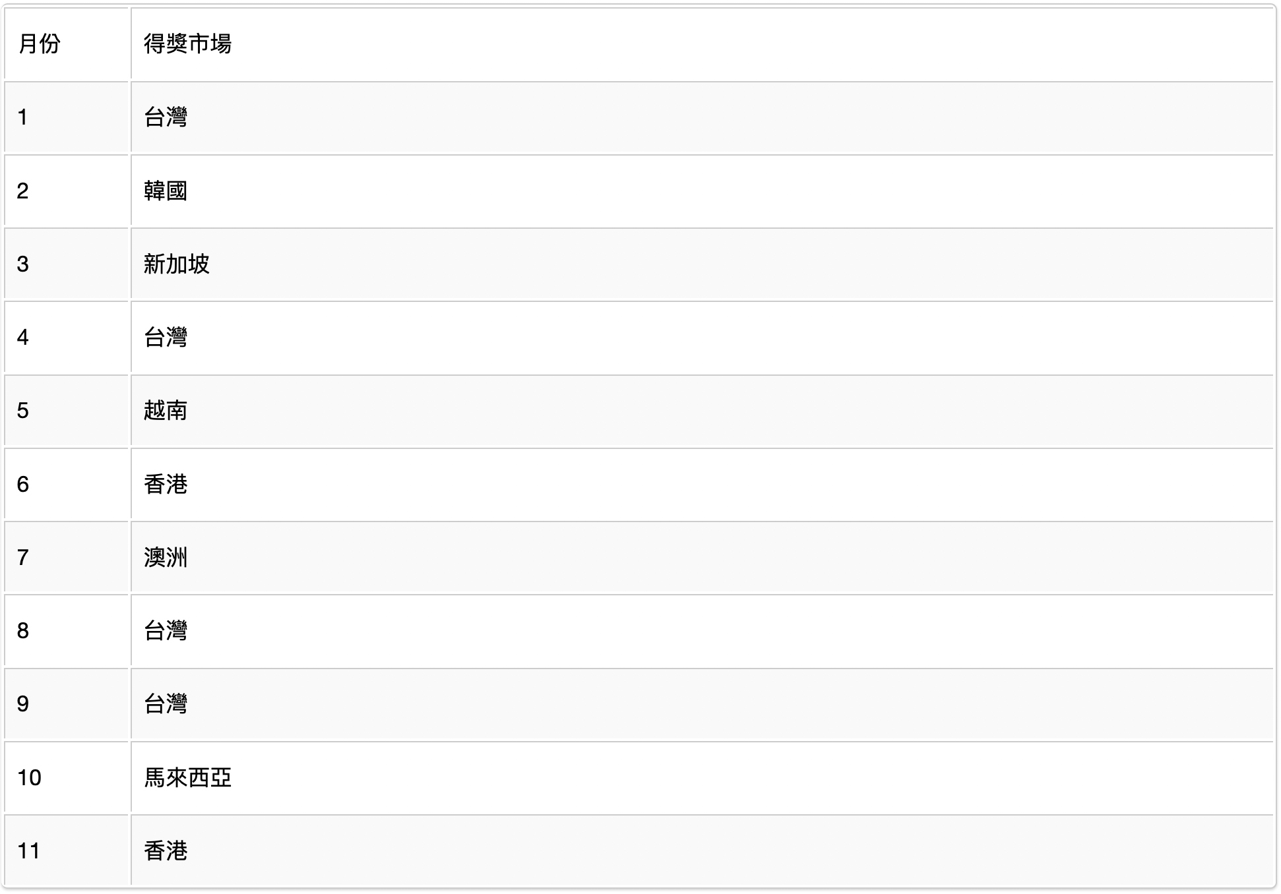1281x894 pixels.
Task: Select the 澳洲 market cell
Action: [166, 558]
